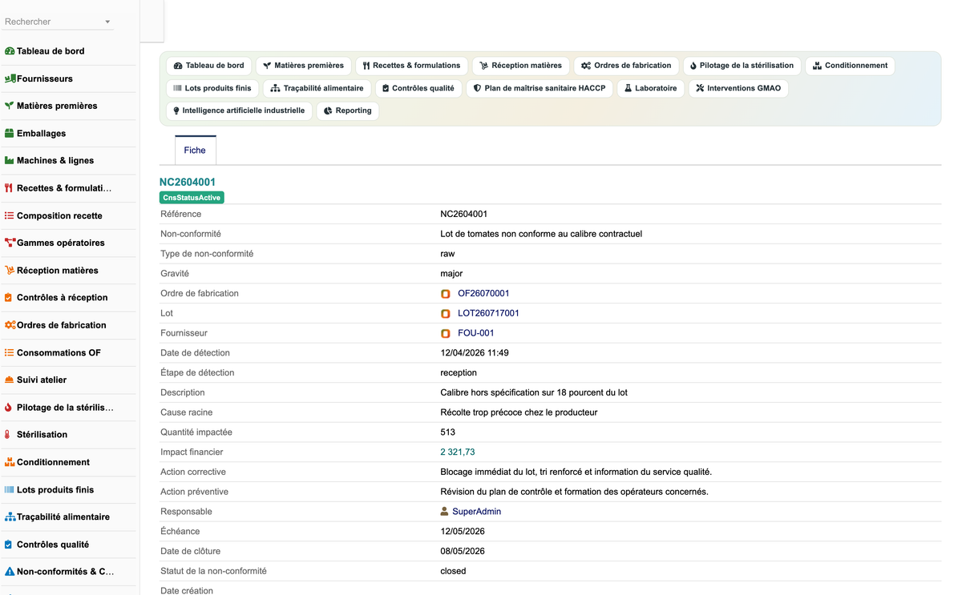This screenshot has width=962, height=595.
Task: Click the Traçabilité alimentaire sitemap icon in the sidebar
Action: pyautogui.click(x=10, y=517)
